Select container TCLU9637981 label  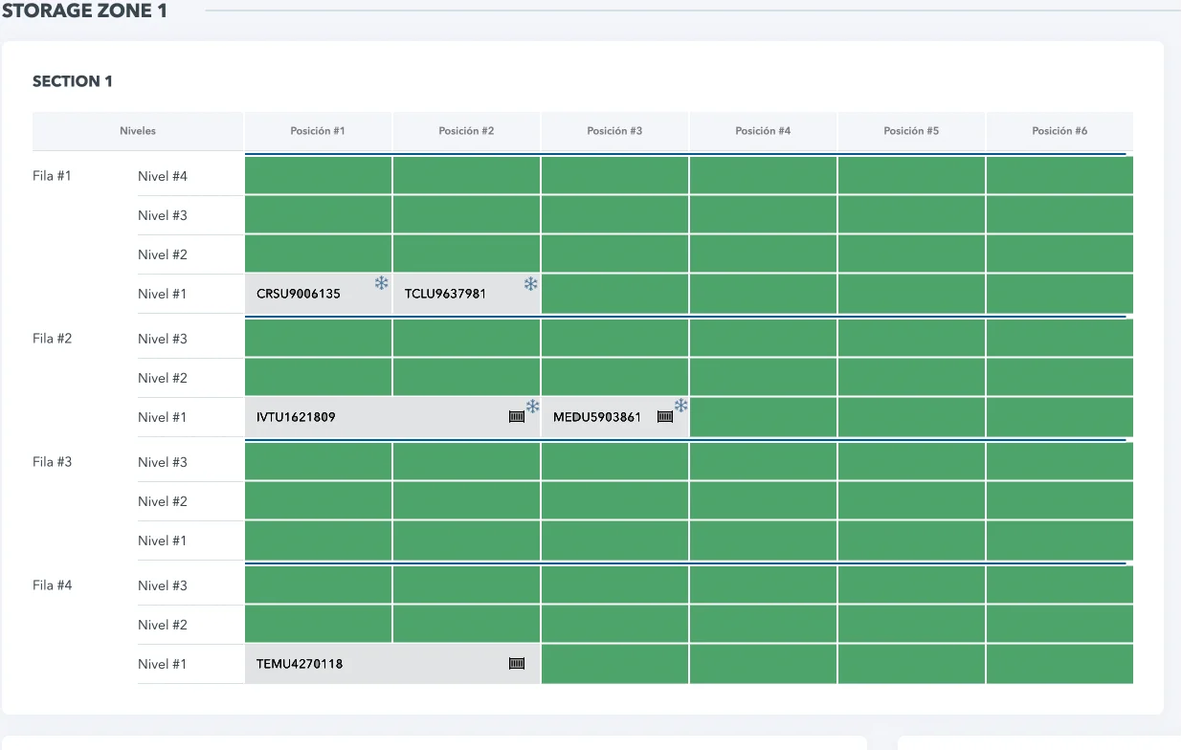click(445, 295)
